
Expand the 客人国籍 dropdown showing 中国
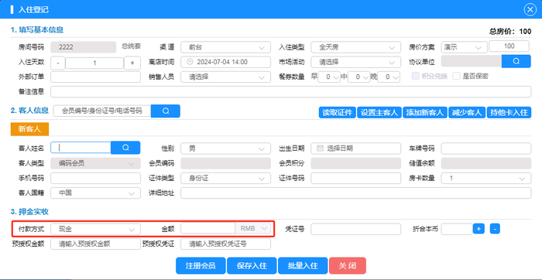(95, 193)
